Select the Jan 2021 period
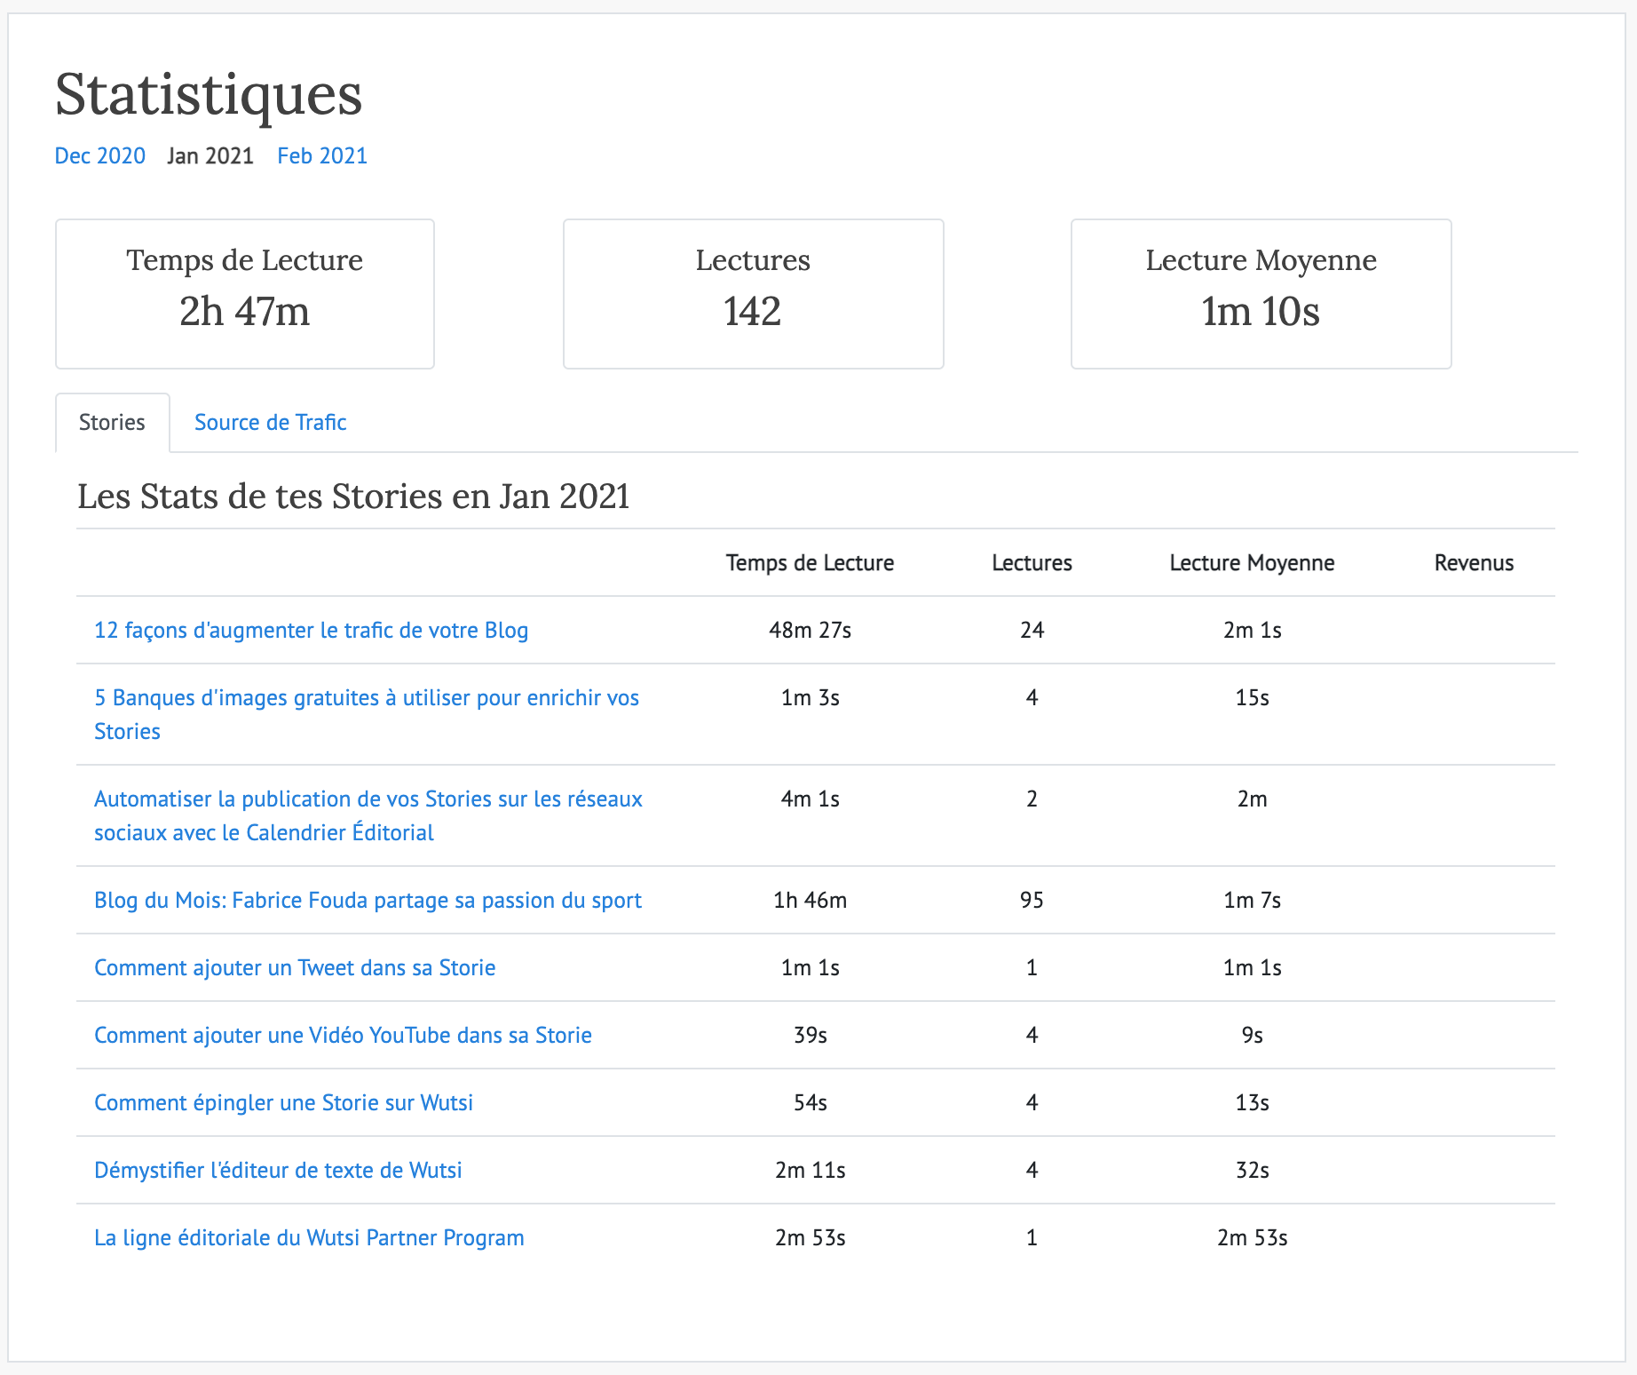1637x1375 pixels. [x=210, y=155]
